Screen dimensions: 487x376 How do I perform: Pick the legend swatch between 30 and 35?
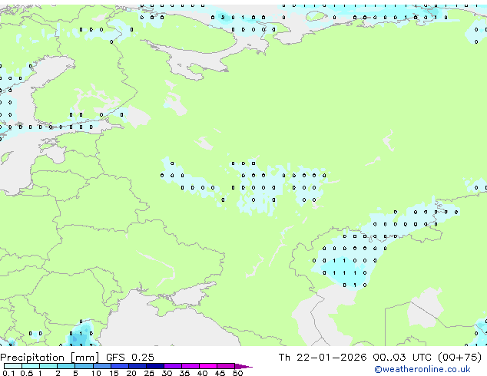pos(173,366)
